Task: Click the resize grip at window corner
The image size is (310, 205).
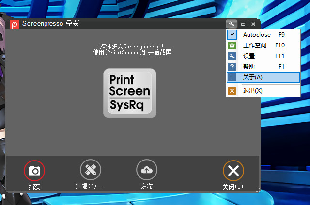Action: 258,190
